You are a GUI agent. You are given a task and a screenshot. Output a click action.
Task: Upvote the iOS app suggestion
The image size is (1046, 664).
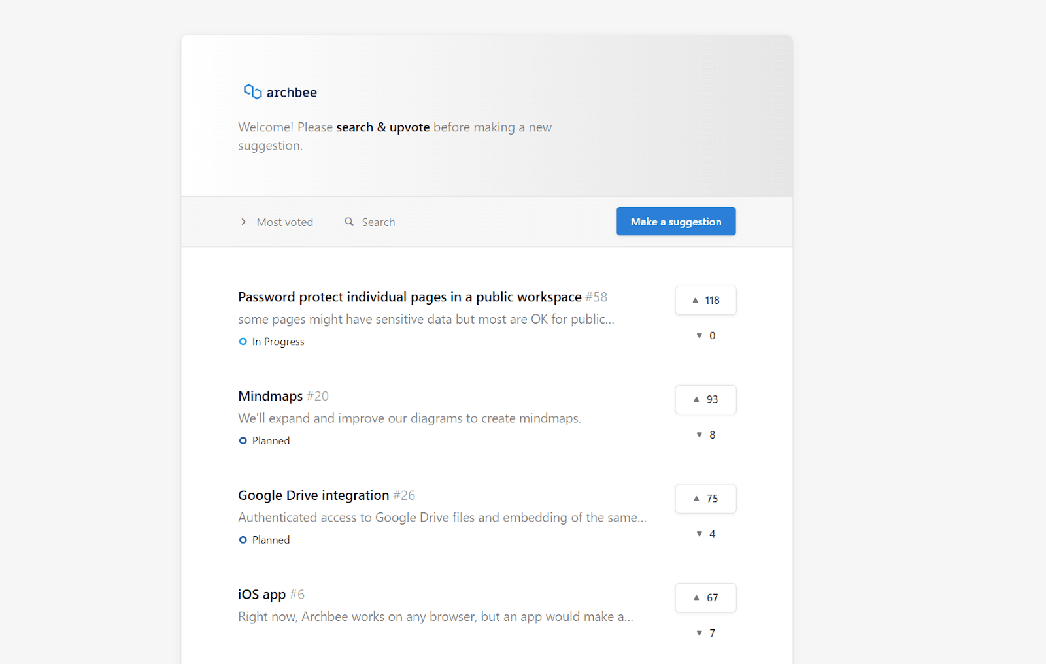705,598
